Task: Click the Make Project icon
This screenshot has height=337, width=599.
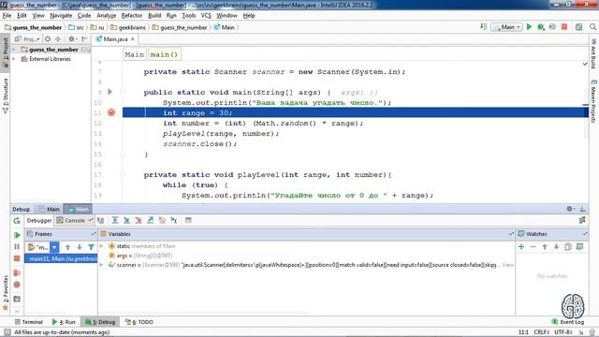Action: (484, 27)
